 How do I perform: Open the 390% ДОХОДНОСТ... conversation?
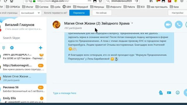tap(23, 57)
